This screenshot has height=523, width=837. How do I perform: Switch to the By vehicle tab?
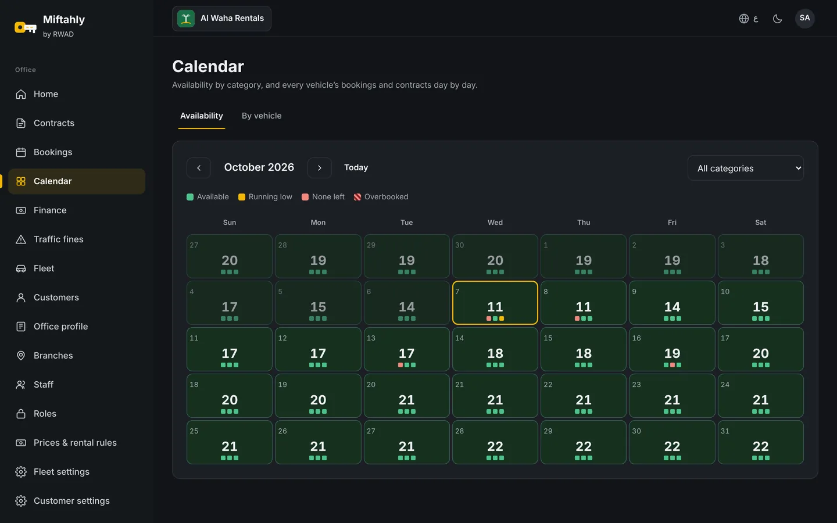coord(262,116)
